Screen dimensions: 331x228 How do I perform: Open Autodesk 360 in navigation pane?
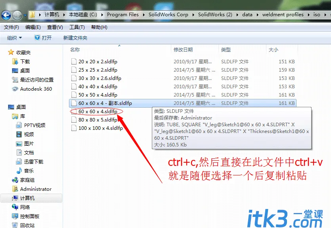[x=32, y=89]
